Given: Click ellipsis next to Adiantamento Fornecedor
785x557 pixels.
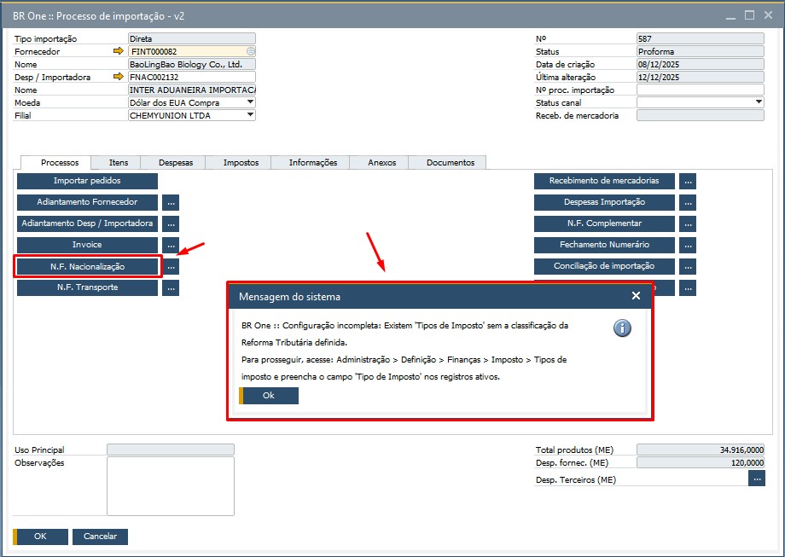Looking at the screenshot, I should pos(171,203).
